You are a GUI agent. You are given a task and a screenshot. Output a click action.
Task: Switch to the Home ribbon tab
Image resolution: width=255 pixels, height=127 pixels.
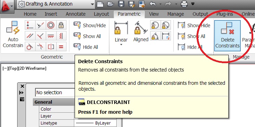tap(30, 14)
